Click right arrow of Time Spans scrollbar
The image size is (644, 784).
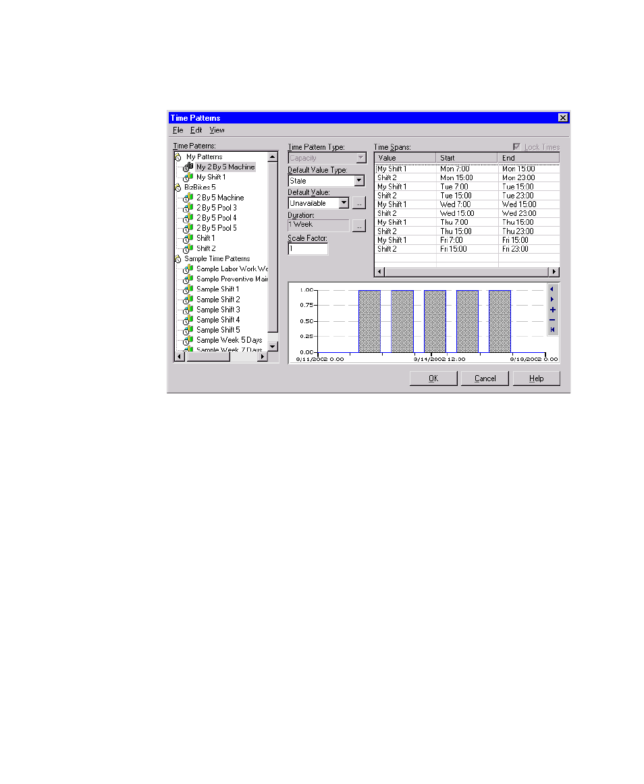554,272
